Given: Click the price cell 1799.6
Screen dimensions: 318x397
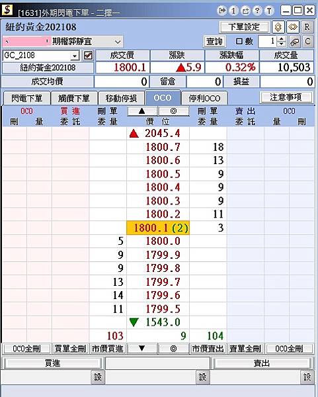Looking at the screenshot, I should [x=158, y=295].
